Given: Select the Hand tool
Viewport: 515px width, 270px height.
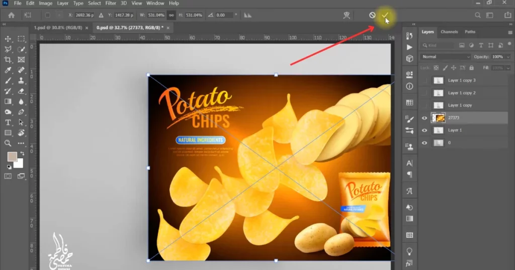Looking at the screenshot, I should [21, 132].
